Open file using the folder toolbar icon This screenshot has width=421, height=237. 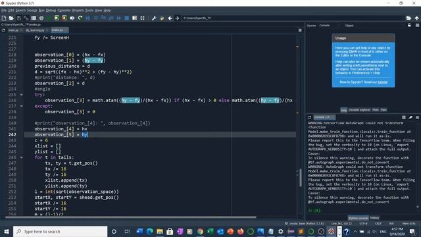click(11, 18)
